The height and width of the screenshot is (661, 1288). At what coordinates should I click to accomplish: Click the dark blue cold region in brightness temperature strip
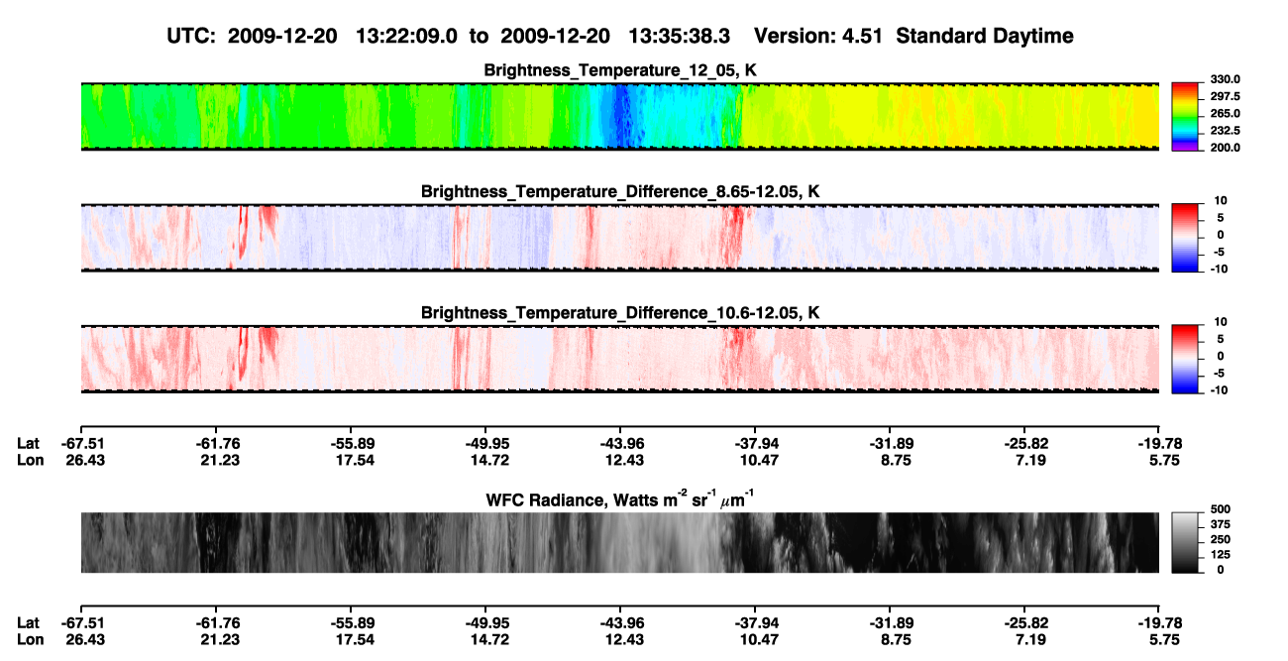(621, 117)
